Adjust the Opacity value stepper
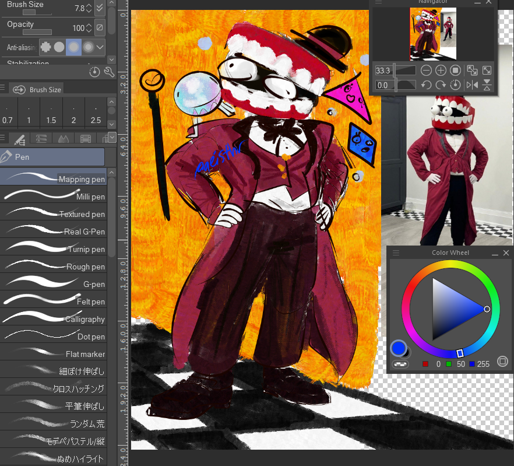The image size is (514, 466). pyautogui.click(x=89, y=28)
